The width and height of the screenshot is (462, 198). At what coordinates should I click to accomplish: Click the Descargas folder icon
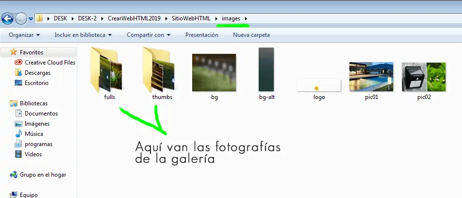click(18, 72)
